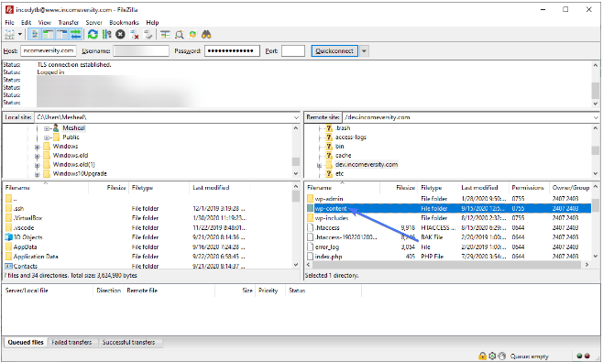Open the Server menu
603x362 pixels.
coord(93,23)
